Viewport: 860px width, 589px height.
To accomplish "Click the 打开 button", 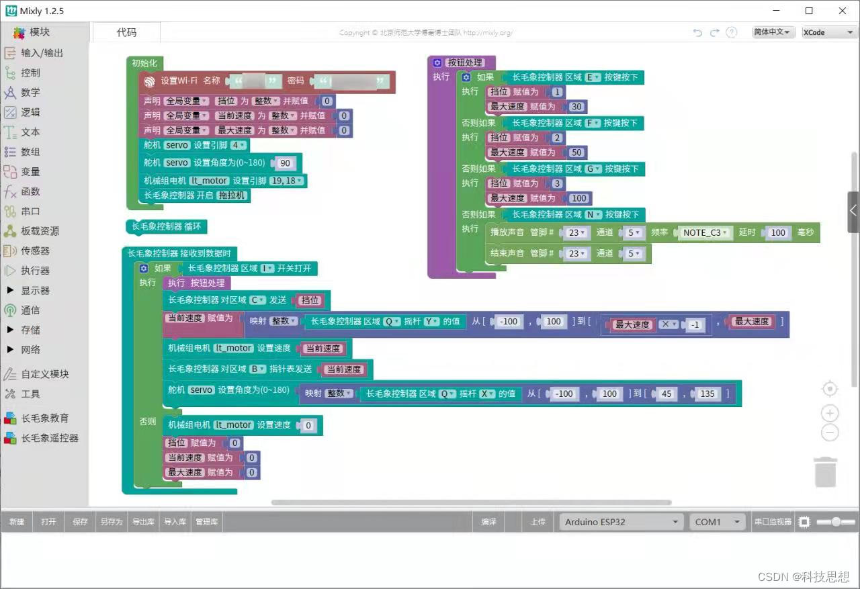I will pos(48,522).
